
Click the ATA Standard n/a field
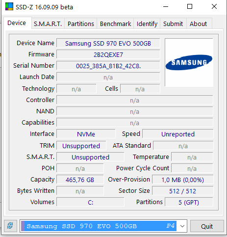[x=183, y=146]
